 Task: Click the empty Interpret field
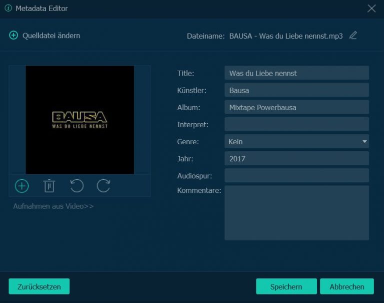[296, 124]
